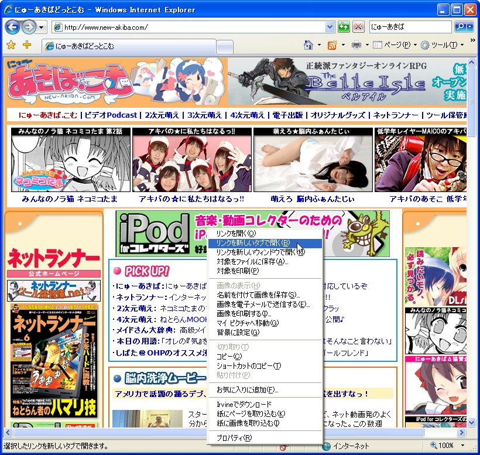Open the ページ(P) menu
480x455 pixels.
point(395,45)
